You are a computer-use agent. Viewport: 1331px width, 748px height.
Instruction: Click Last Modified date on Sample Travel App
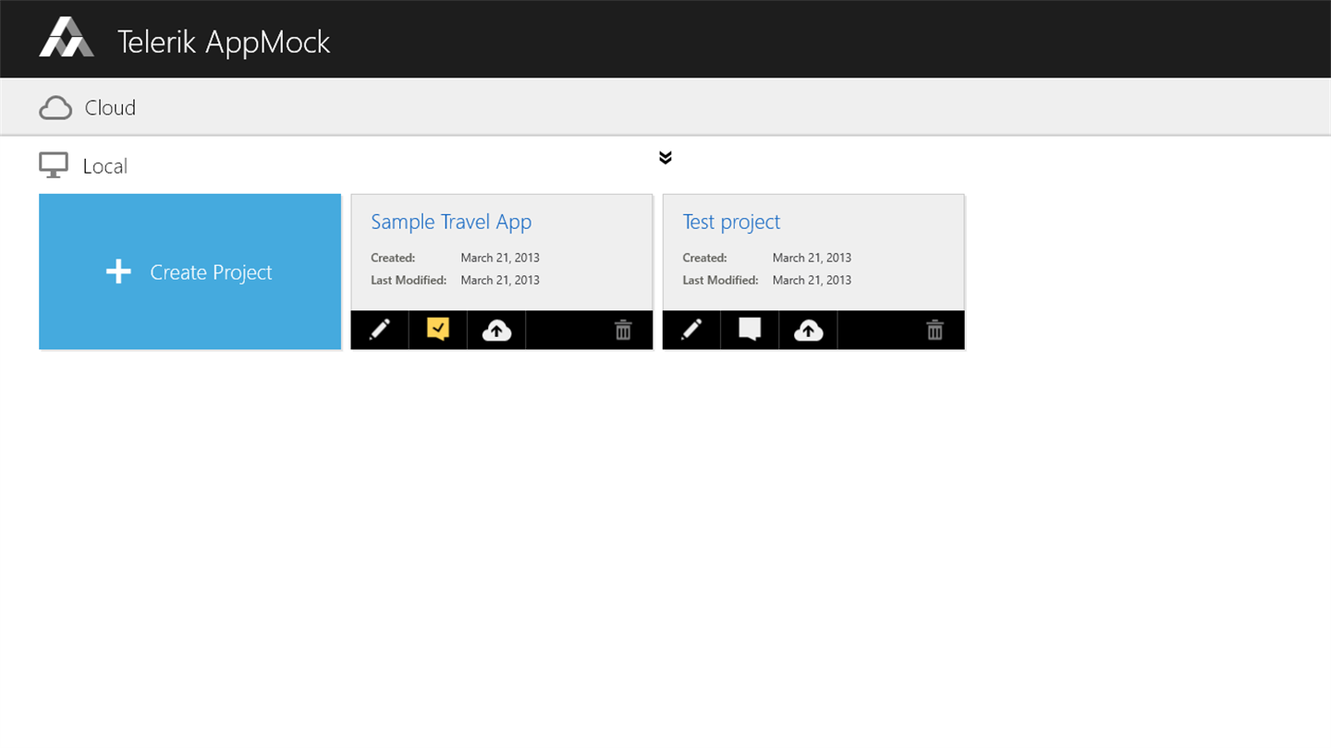click(x=500, y=280)
